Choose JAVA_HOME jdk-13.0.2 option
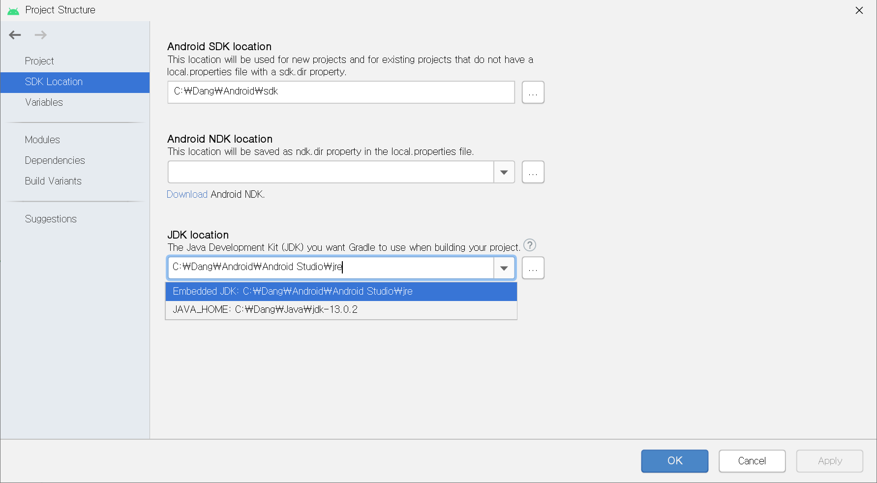 pos(341,309)
